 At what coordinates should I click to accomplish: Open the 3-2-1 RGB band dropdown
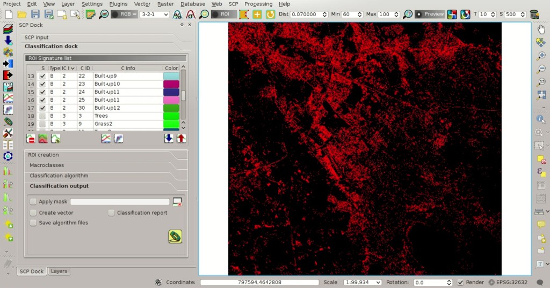tap(154, 14)
